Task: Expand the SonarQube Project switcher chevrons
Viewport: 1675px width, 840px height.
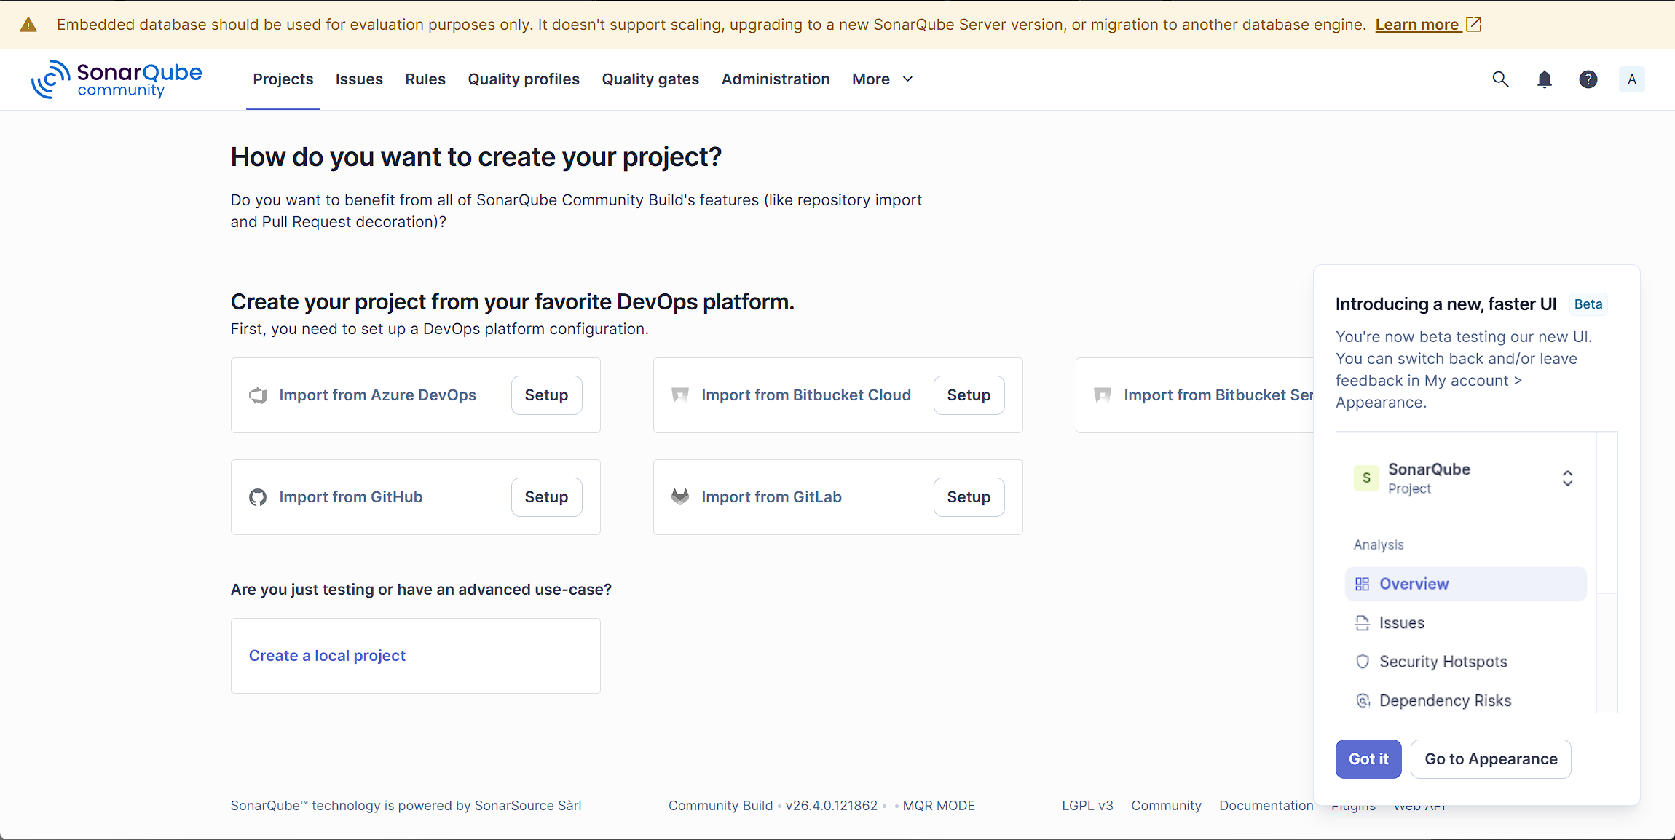Action: [1567, 478]
